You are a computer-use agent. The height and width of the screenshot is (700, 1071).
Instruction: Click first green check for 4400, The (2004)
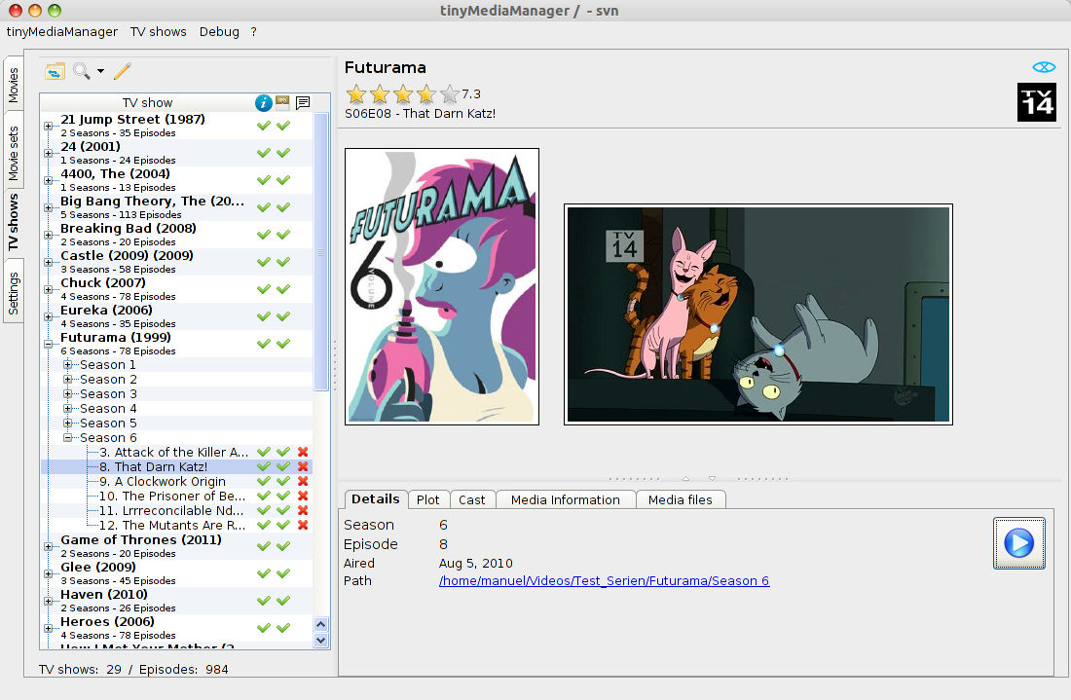(x=264, y=180)
